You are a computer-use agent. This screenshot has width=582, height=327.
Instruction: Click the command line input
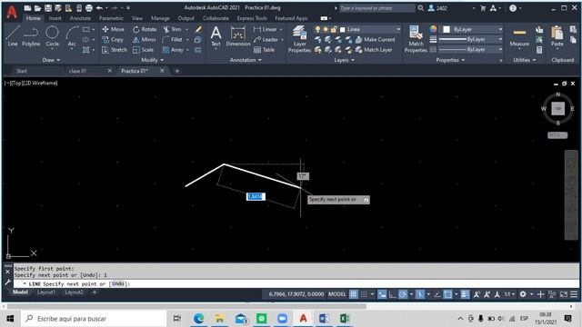296,283
